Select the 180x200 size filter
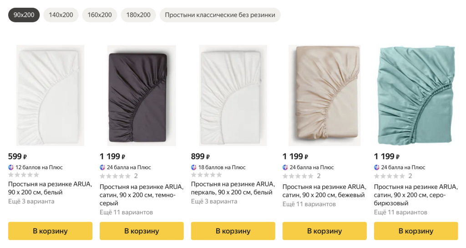The width and height of the screenshot is (466, 248). pos(138,15)
